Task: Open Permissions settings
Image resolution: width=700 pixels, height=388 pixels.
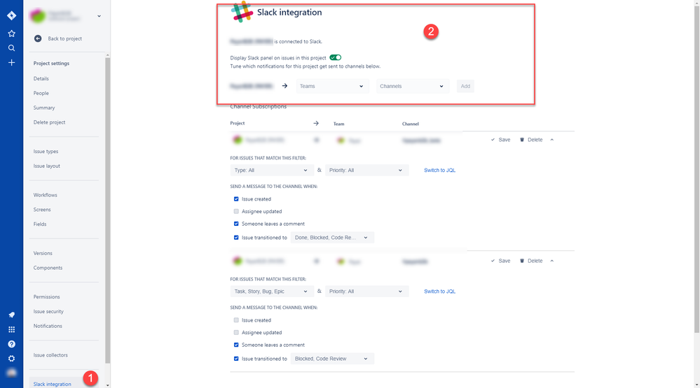Action: (46, 297)
